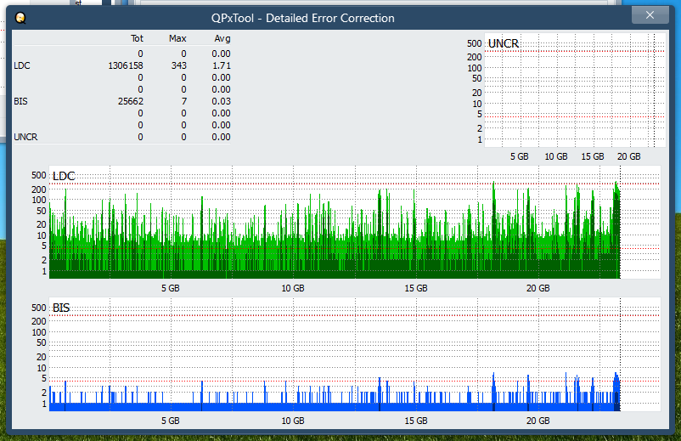Viewport: 681px width, 441px height.
Task: Select the BIS average value 0.03
Action: 221,101
